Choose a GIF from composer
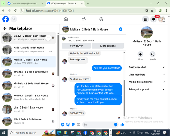Image resolution: width=170 pixels, height=136 pixels. point(79,124)
